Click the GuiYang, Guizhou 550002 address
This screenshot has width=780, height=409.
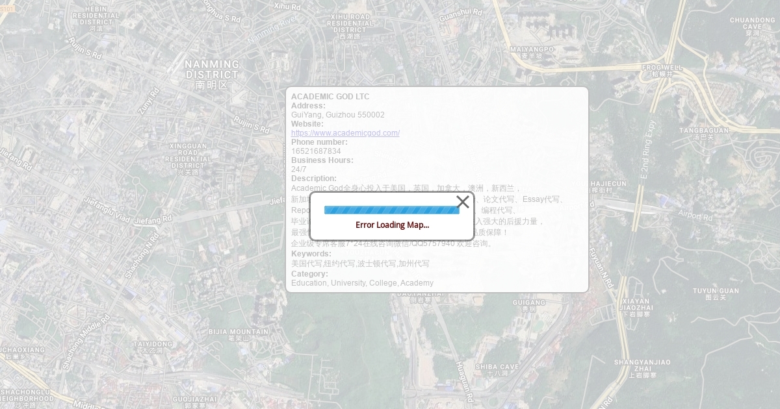337,115
